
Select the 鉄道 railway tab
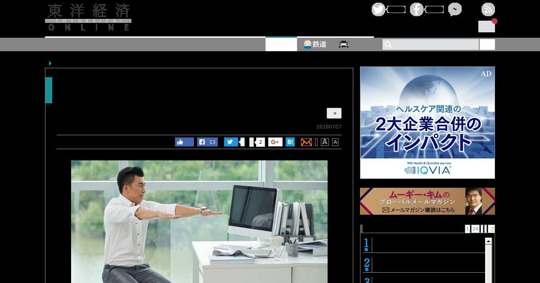[315, 44]
